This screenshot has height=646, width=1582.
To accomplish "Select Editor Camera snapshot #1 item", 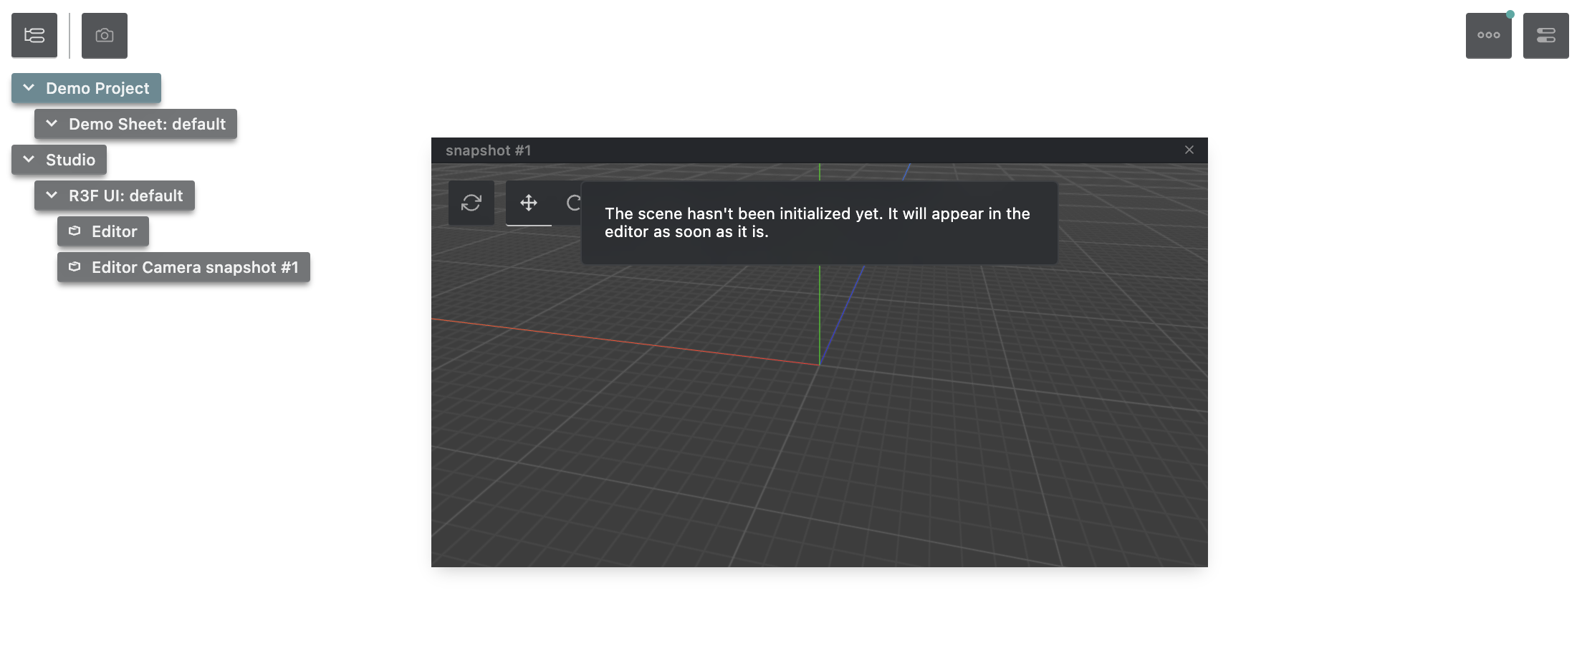I will point(195,267).
